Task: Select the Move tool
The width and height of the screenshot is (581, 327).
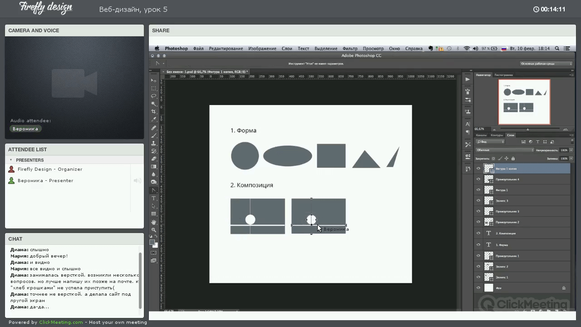Action: [154, 80]
